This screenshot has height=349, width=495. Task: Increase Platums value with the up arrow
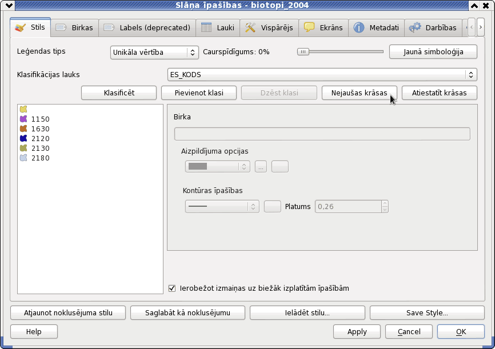pyautogui.click(x=385, y=203)
